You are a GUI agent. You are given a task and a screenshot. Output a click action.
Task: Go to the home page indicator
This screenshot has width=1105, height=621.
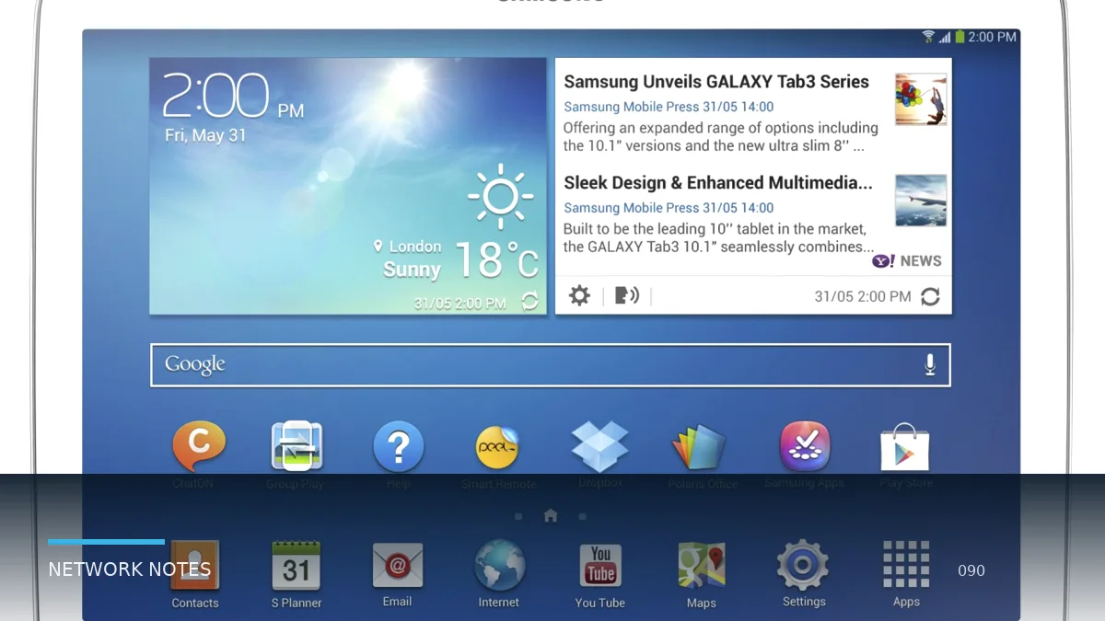coord(551,515)
